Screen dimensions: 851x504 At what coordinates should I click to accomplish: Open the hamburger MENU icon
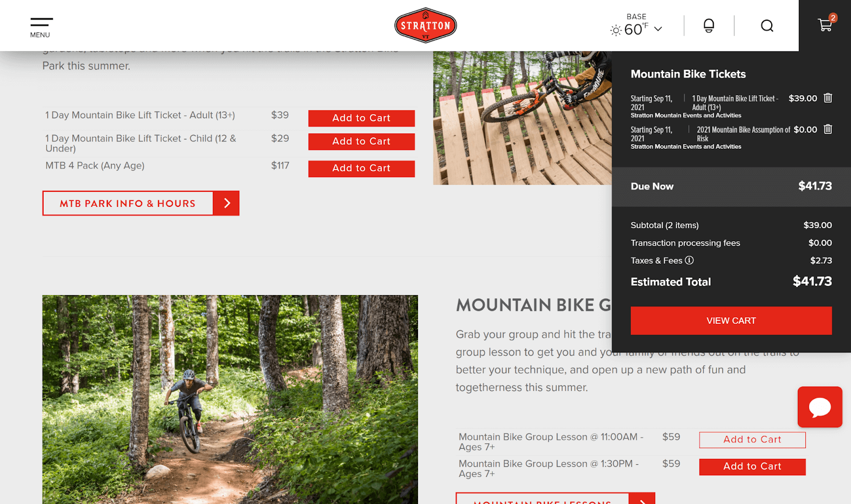click(x=41, y=28)
